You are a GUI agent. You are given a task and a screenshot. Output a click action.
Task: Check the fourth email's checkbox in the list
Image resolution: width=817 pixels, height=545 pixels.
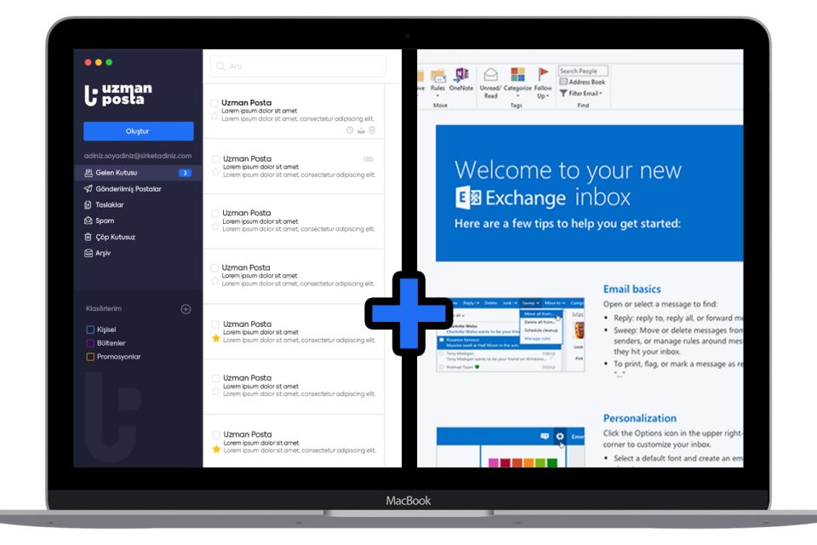[x=214, y=268]
